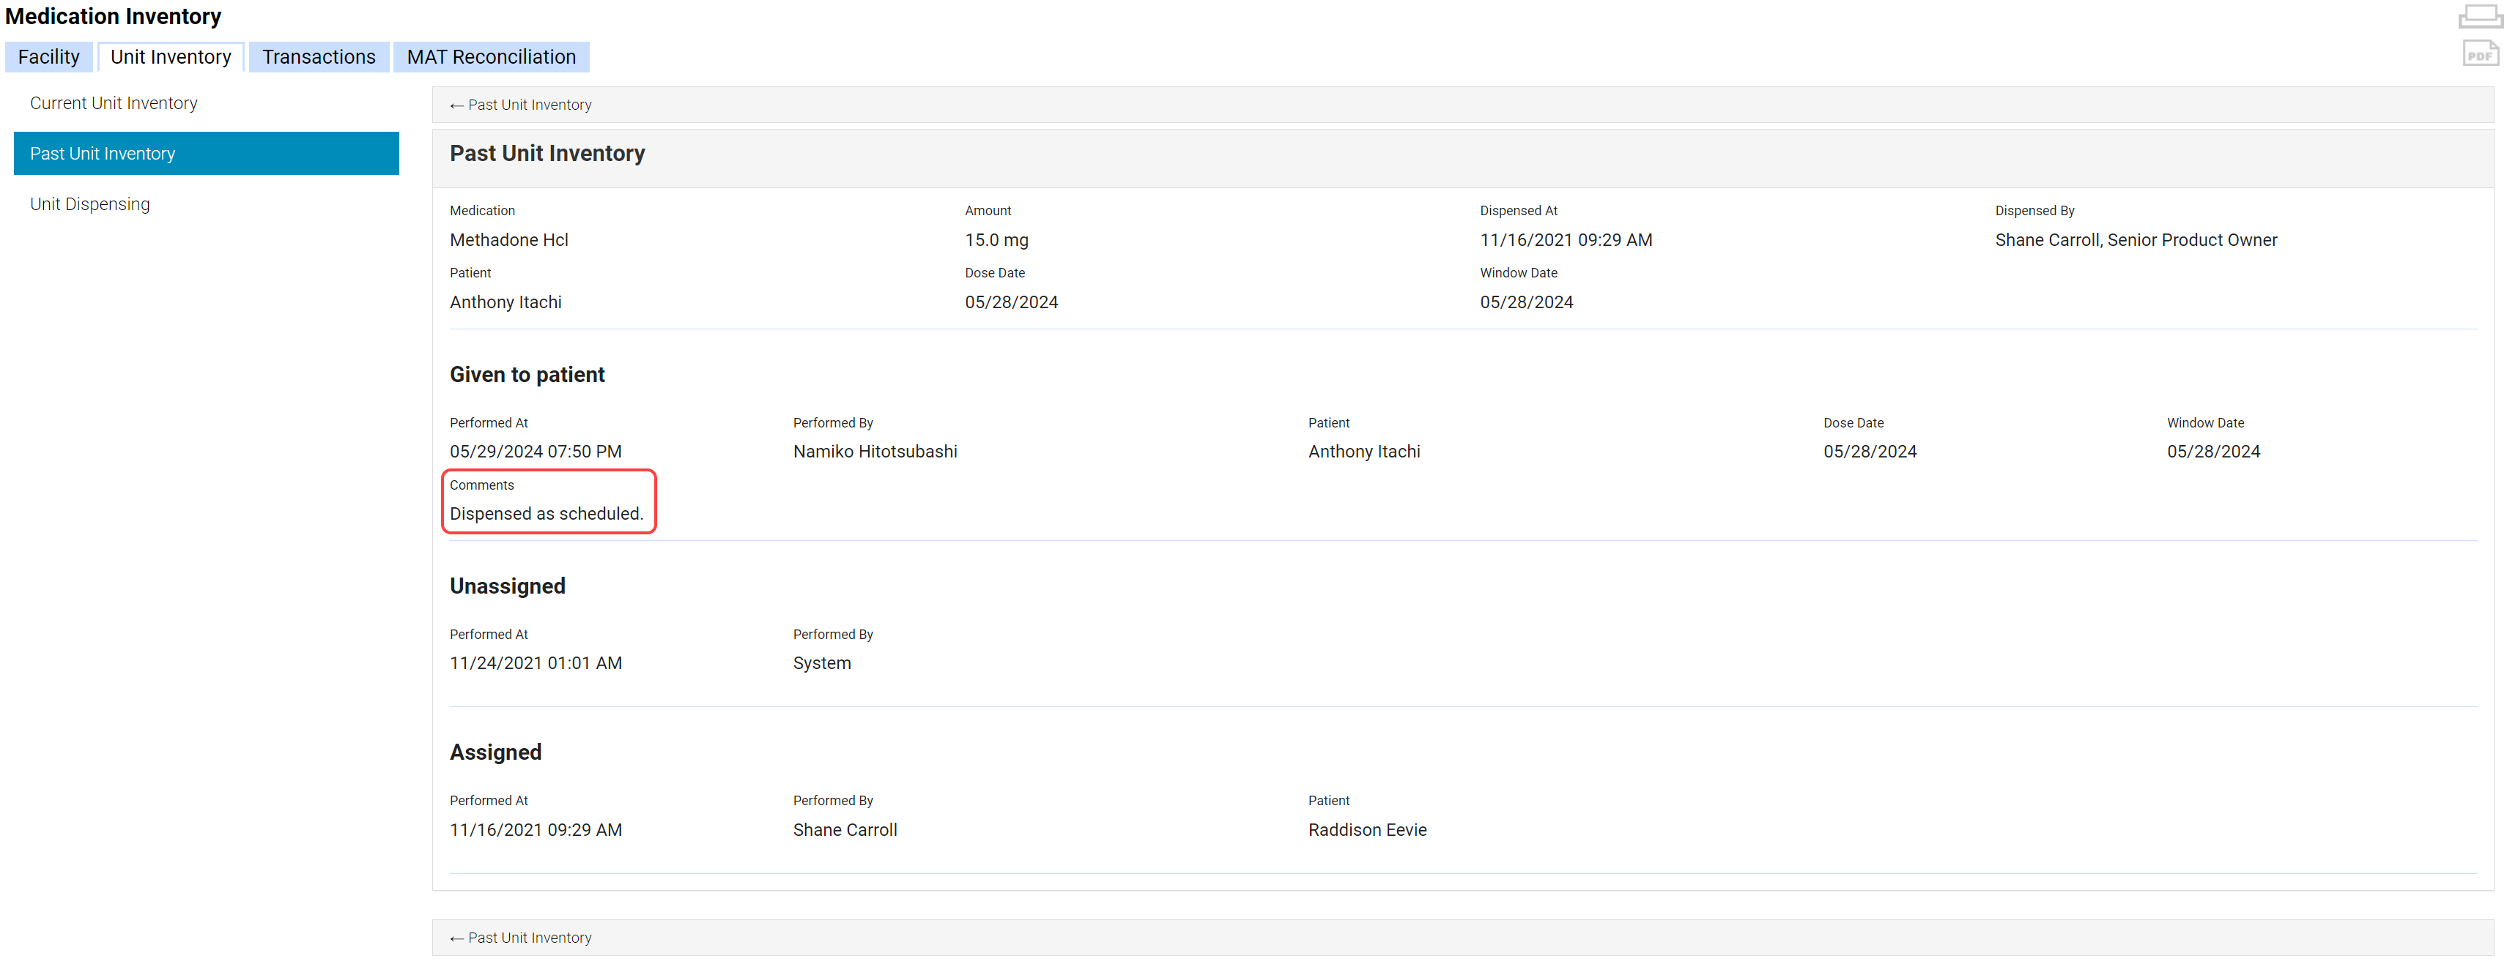Select Past Unit Inventory sidebar item

102,154
